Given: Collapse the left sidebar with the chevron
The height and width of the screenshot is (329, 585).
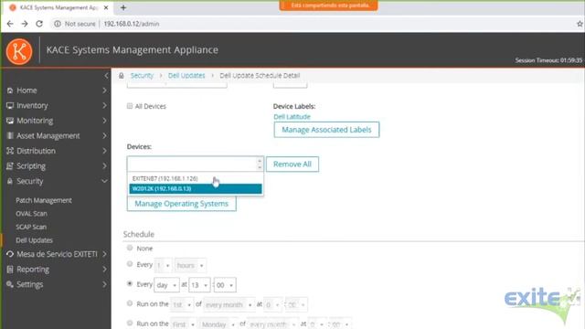Looking at the screenshot, I should 106,76.
